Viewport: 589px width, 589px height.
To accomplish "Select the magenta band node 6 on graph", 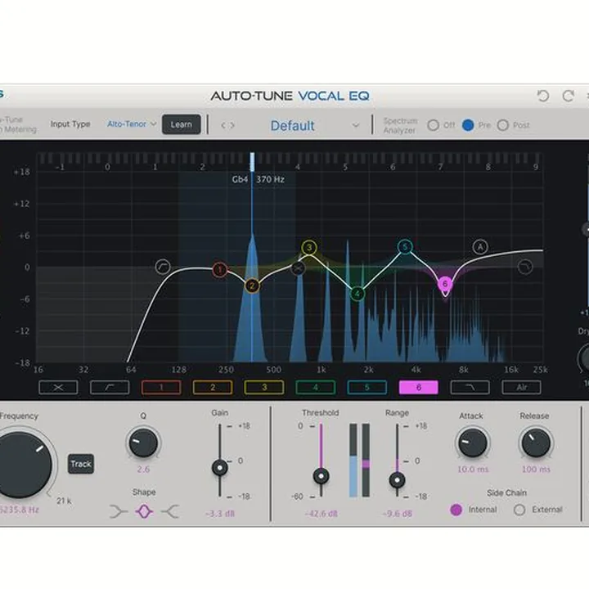I will [445, 284].
